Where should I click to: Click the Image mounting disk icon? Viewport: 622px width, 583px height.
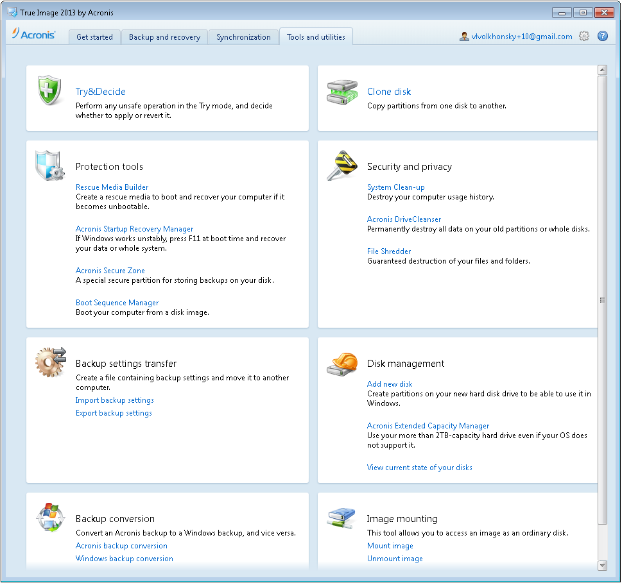pyautogui.click(x=341, y=518)
